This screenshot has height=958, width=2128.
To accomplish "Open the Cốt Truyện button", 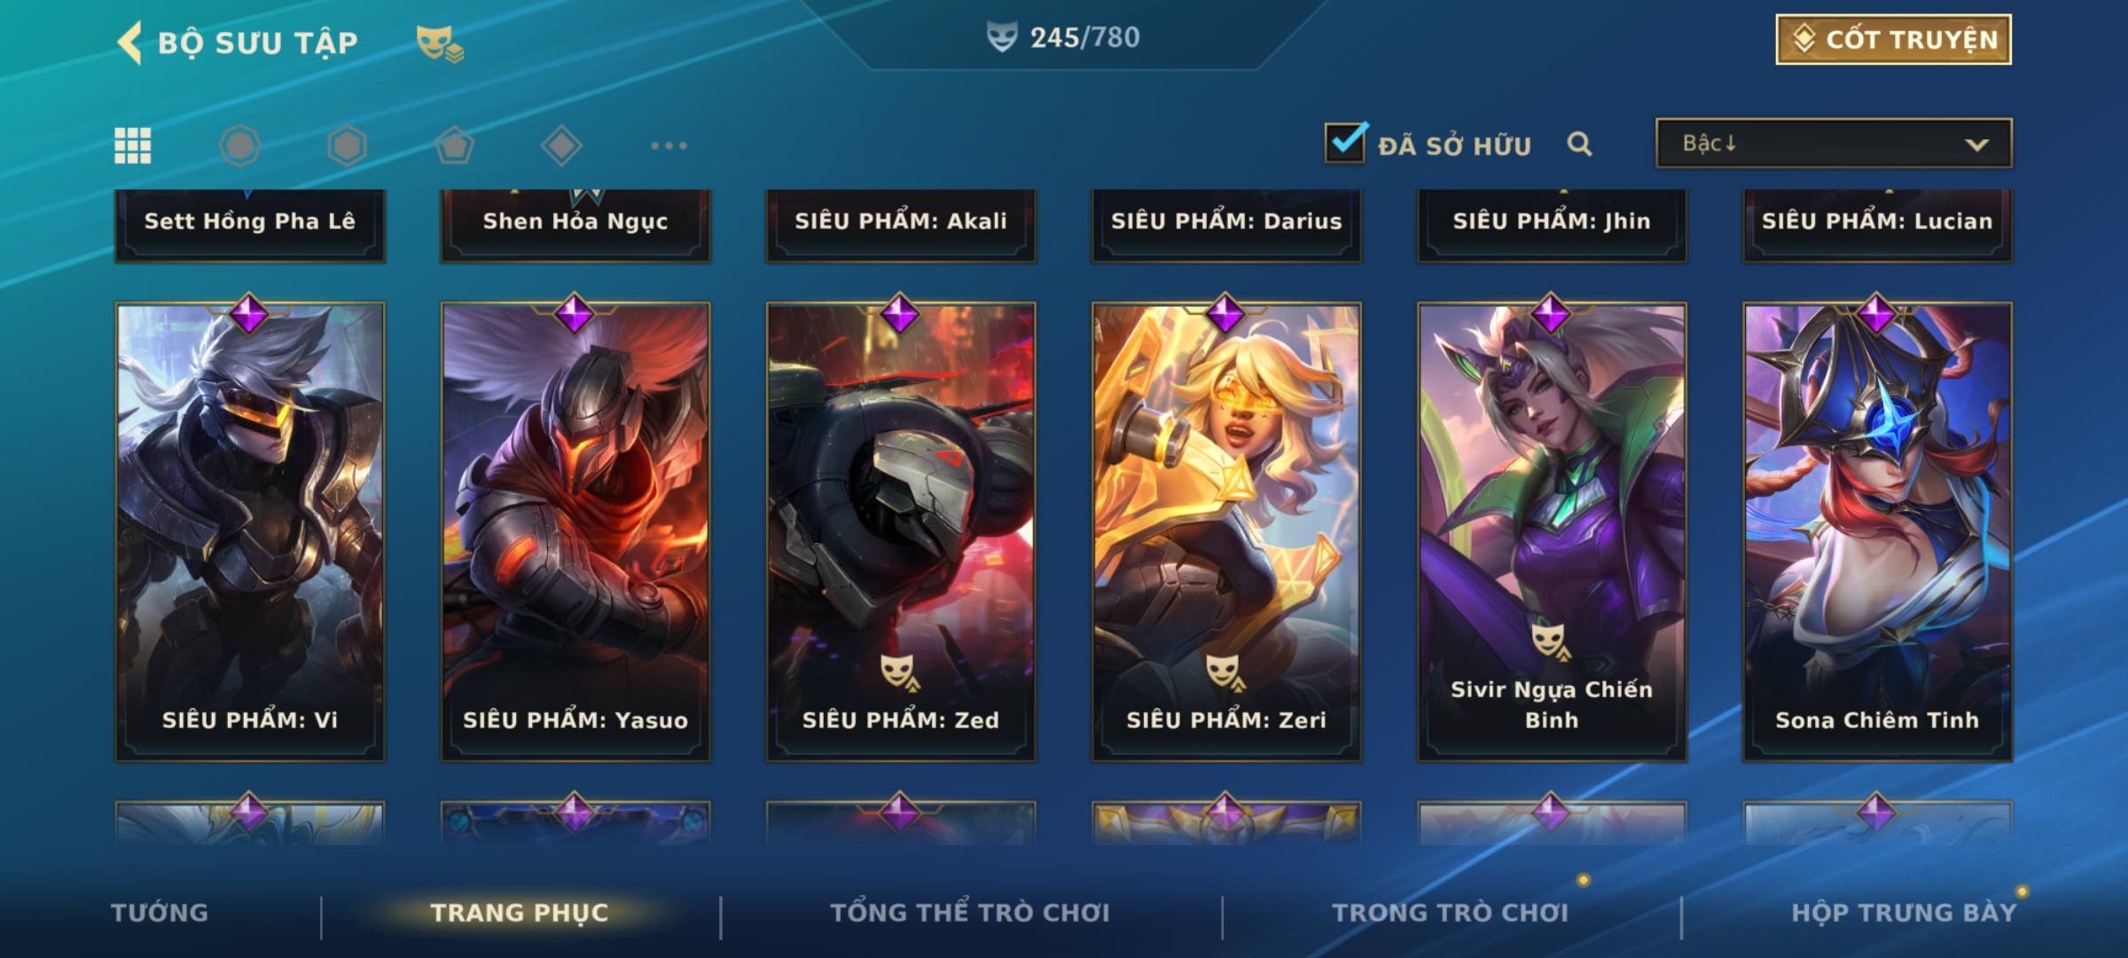I will click(x=1893, y=39).
